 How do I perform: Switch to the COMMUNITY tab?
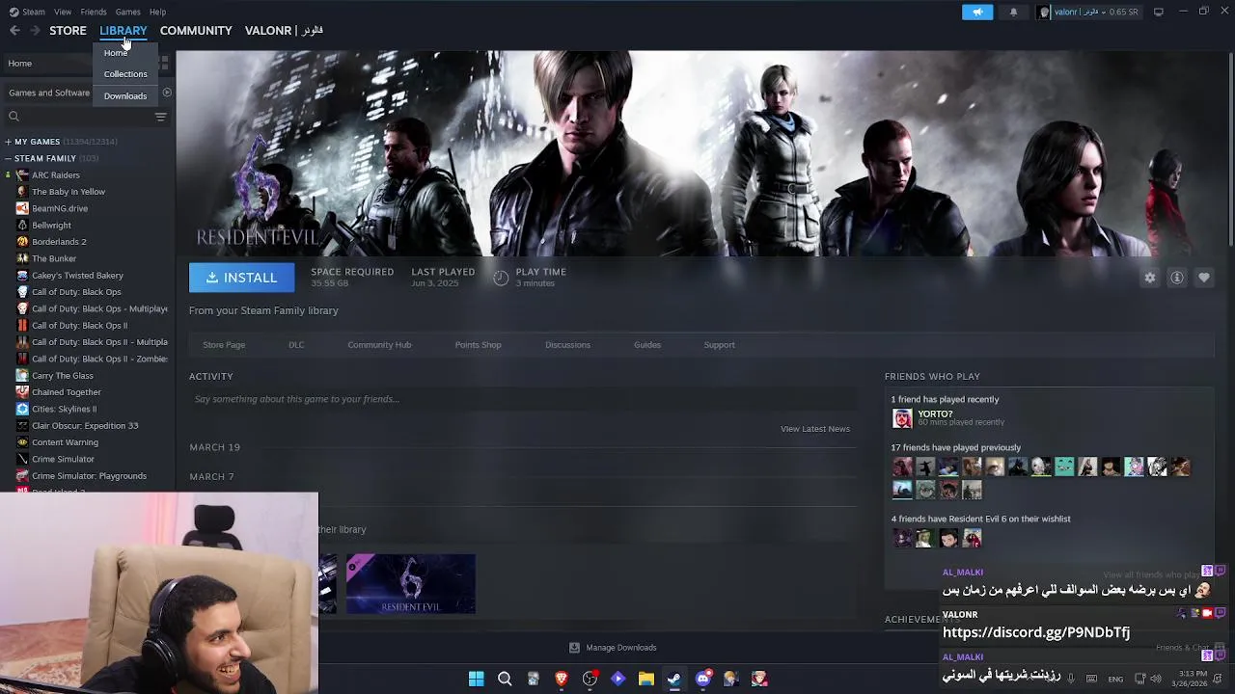(196, 31)
